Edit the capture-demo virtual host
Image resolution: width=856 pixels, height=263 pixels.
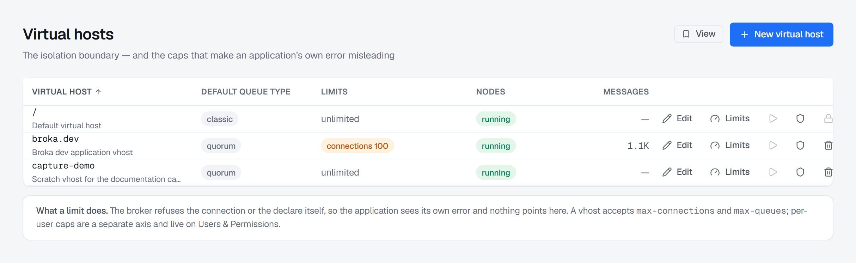pos(677,172)
